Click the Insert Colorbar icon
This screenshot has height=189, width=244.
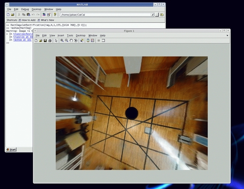coord(88,40)
